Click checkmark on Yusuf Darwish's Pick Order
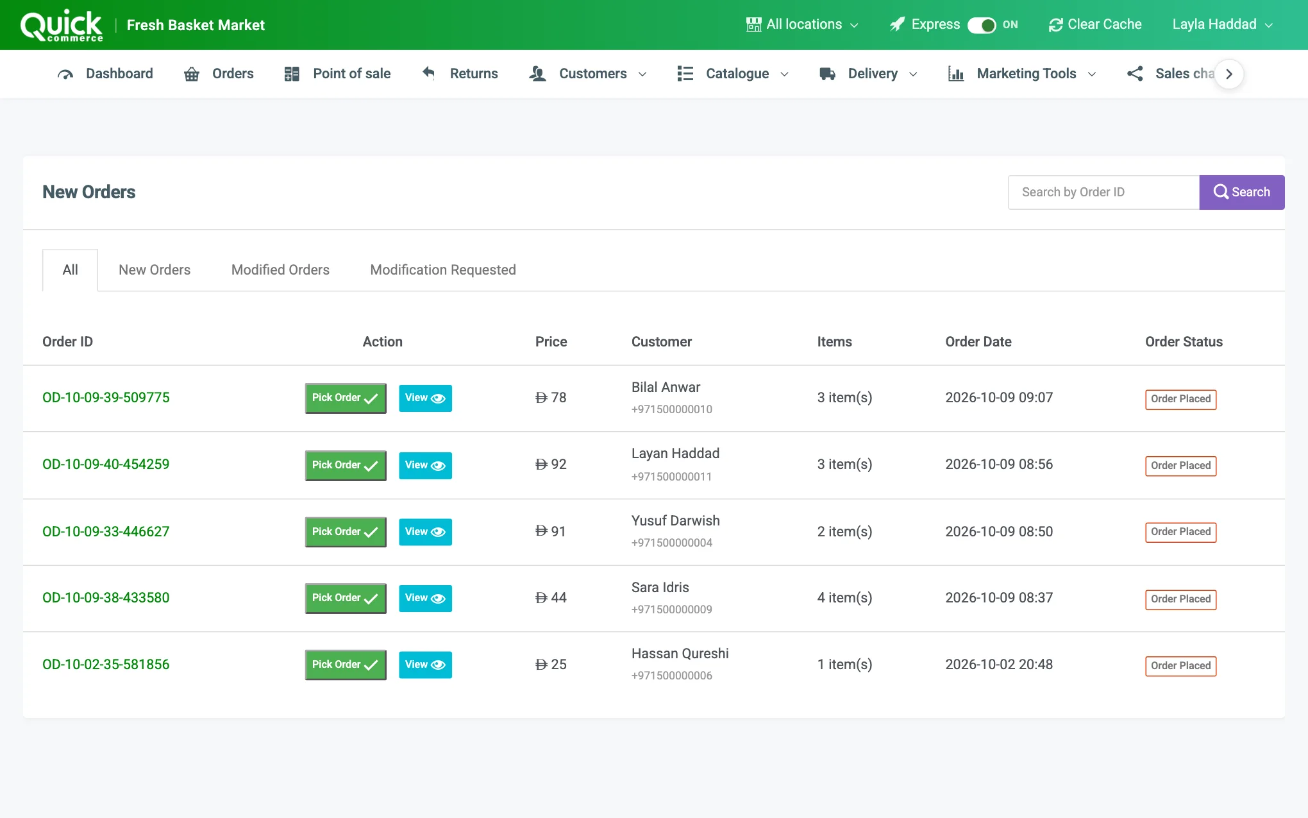Image resolution: width=1308 pixels, height=818 pixels. (371, 532)
